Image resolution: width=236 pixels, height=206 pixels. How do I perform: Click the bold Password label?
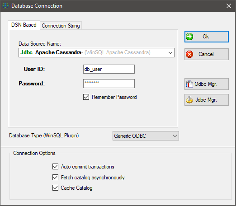click(32, 84)
